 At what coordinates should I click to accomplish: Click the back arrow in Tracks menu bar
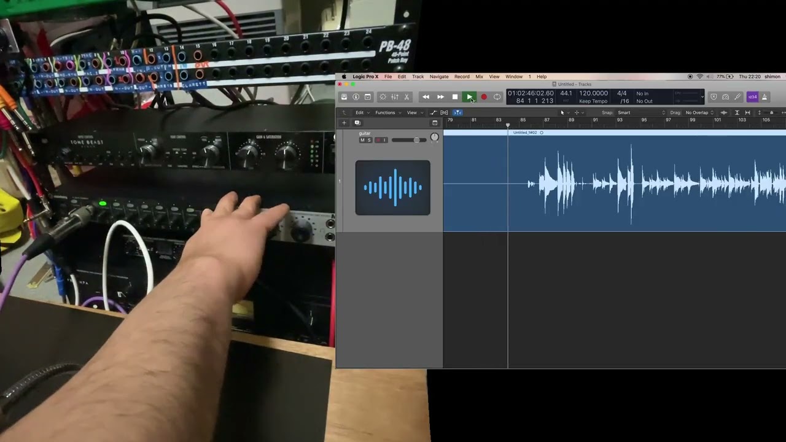(344, 112)
